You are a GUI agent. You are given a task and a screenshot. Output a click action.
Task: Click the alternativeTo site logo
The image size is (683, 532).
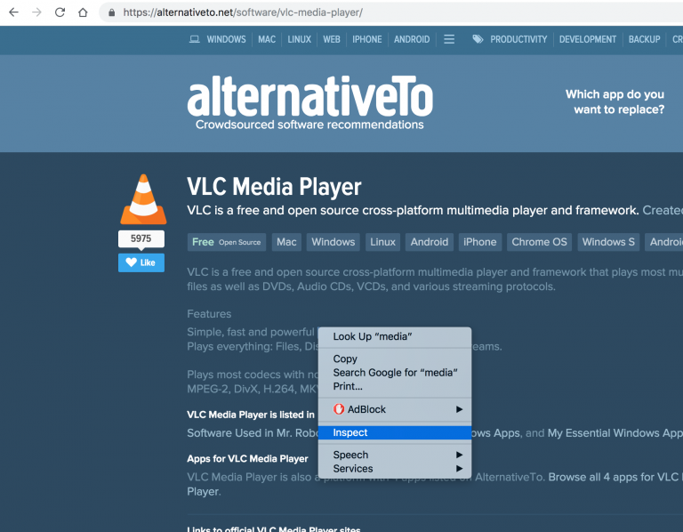click(x=309, y=96)
